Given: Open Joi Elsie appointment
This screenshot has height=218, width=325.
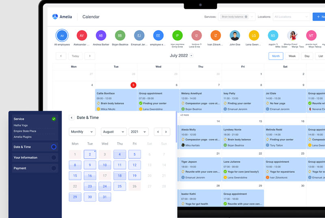Looking at the screenshot, I should coord(285,101).
